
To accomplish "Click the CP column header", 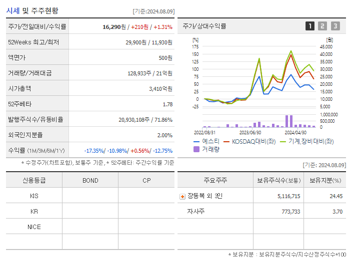I will pyautogui.click(x=146, y=180).
